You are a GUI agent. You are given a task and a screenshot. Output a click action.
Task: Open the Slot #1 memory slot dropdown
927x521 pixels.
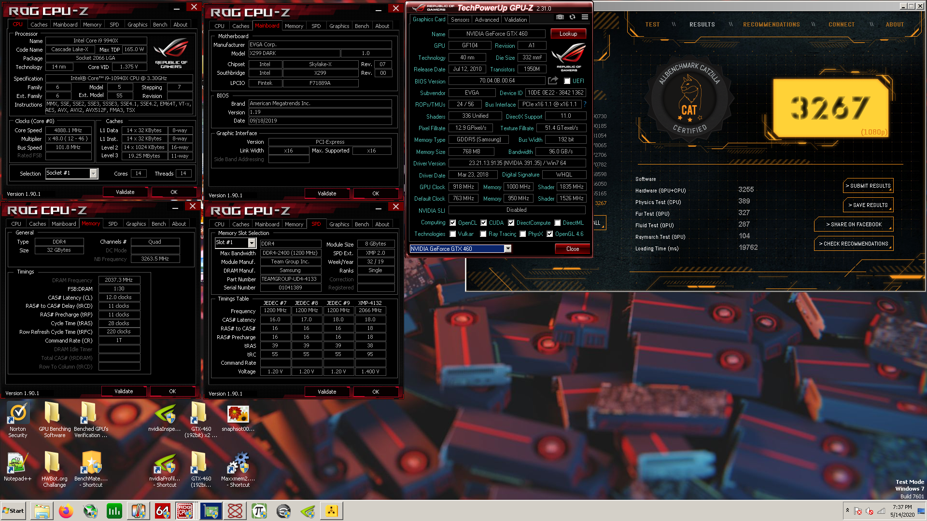(x=252, y=243)
